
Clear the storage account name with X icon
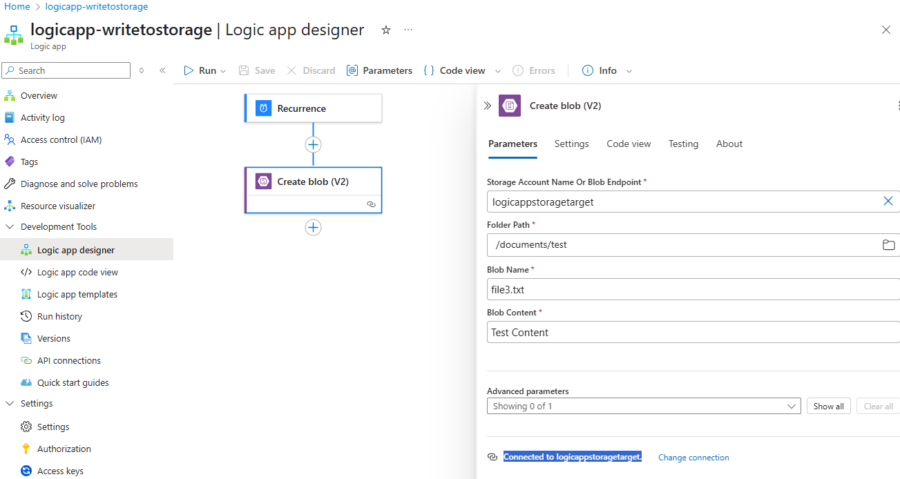click(888, 202)
